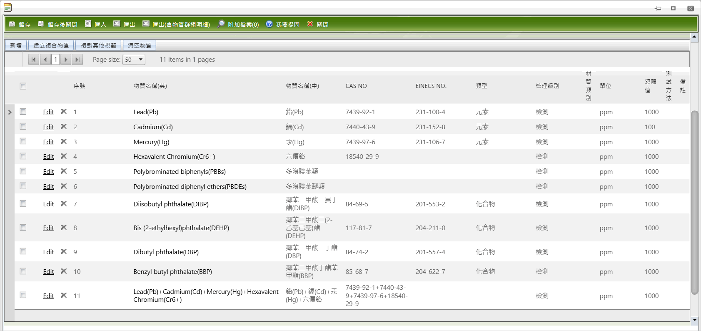Click the 管理級別 column header

pos(547,86)
